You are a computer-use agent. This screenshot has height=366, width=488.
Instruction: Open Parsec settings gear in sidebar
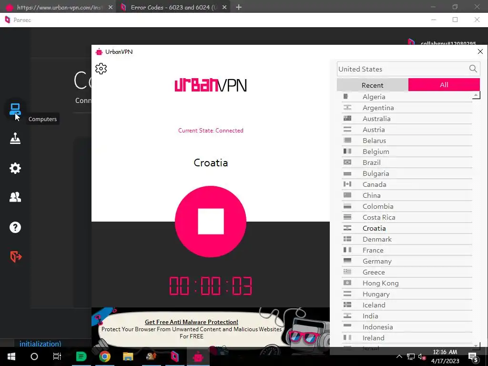click(x=15, y=168)
